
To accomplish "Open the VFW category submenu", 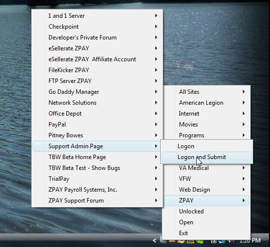I will 206,179.
